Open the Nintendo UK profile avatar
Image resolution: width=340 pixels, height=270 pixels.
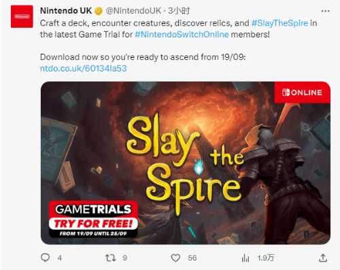[22, 16]
